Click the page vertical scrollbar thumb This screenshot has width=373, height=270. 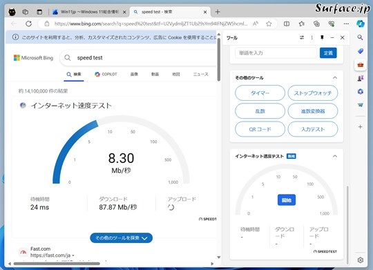218,59
